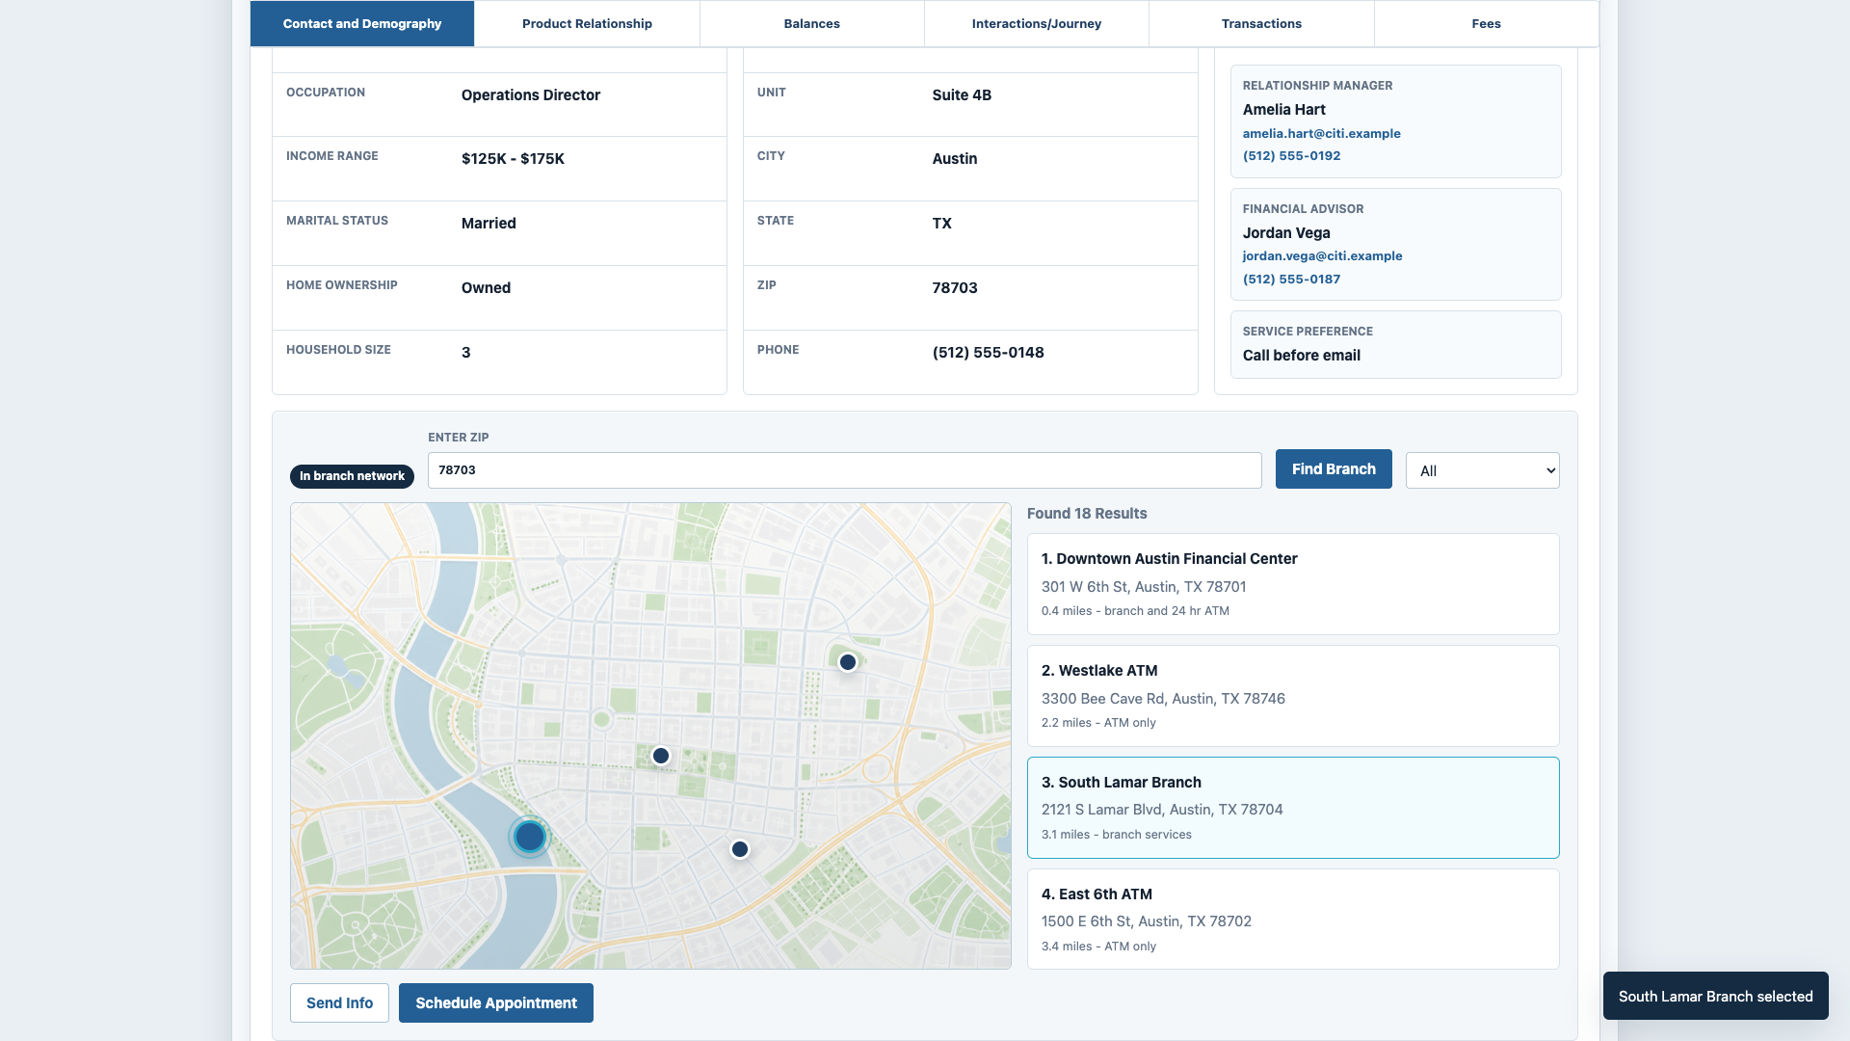Select East 6th ATM result card
This screenshot has height=1041, width=1850.
point(1293,920)
